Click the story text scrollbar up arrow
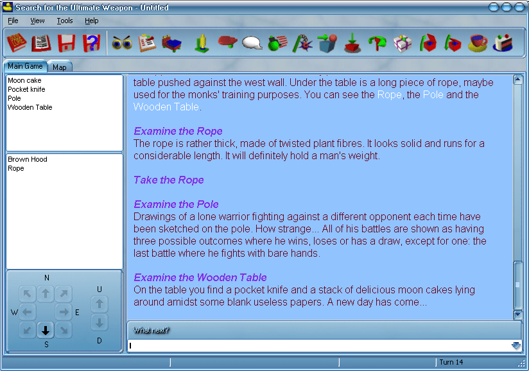This screenshot has height=371, width=529. (518, 80)
